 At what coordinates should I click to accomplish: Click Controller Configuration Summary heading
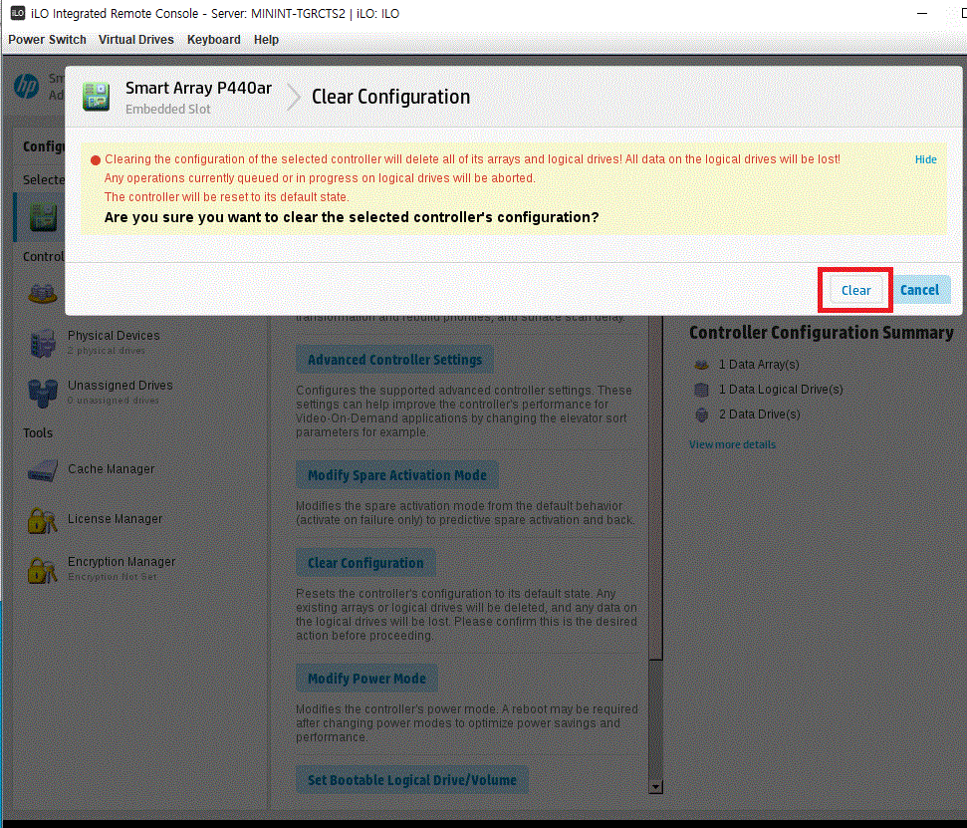click(822, 333)
